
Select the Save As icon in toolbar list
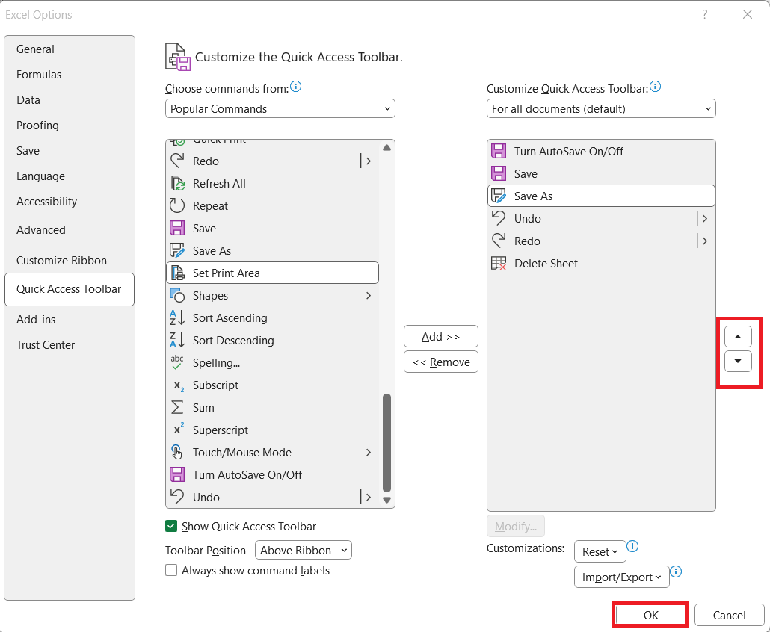click(499, 196)
